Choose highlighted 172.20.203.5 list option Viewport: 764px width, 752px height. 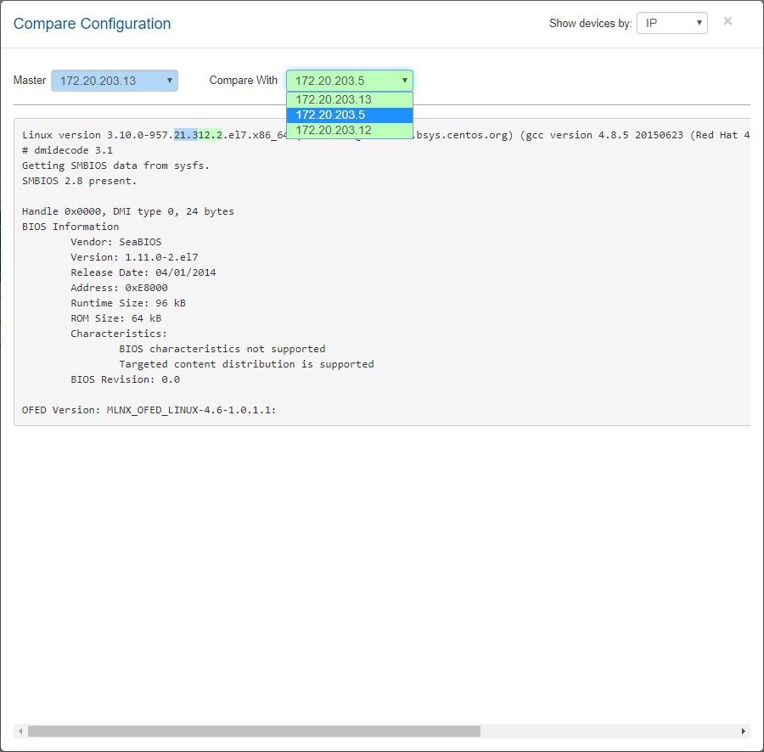[349, 115]
